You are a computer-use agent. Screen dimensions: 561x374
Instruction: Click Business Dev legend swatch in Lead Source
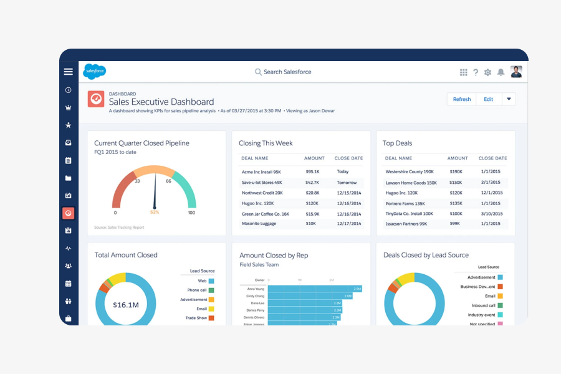coord(500,287)
